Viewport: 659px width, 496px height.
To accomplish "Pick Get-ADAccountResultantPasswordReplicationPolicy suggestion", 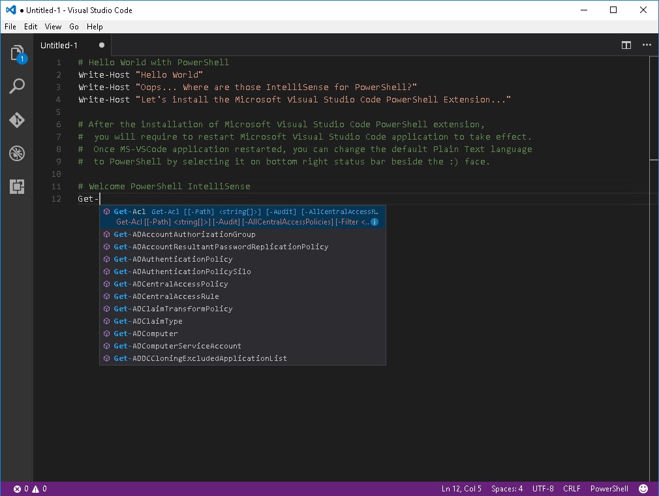I will click(x=243, y=247).
